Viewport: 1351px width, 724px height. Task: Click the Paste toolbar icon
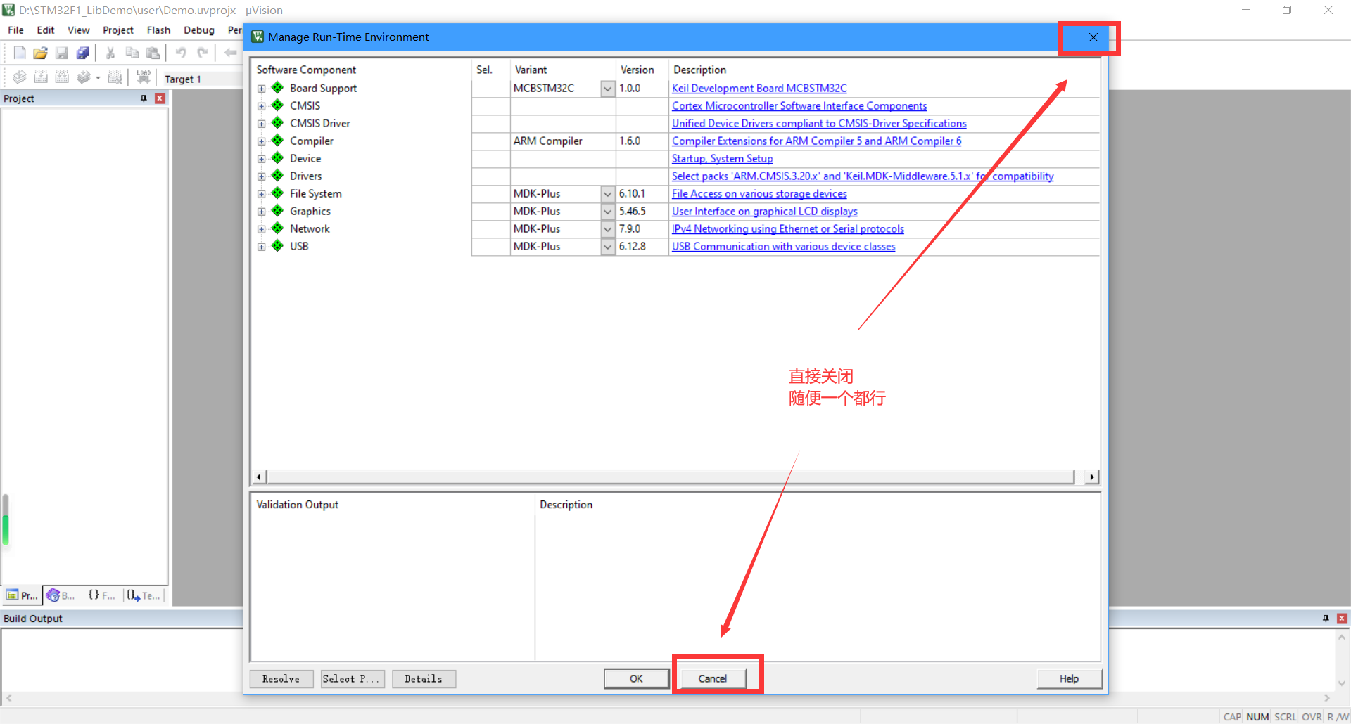click(x=153, y=53)
